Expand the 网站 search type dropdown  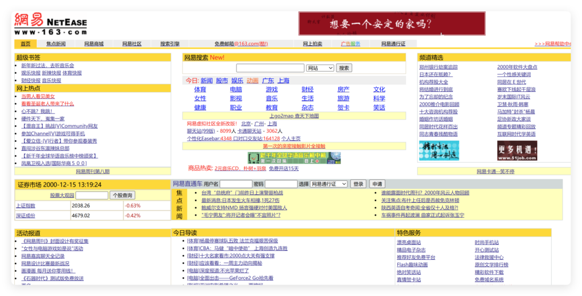tap(320, 68)
